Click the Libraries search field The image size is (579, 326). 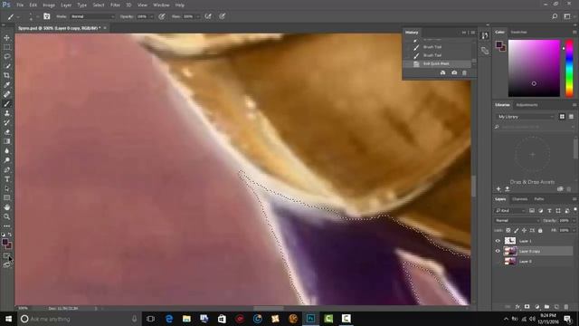(x=535, y=127)
